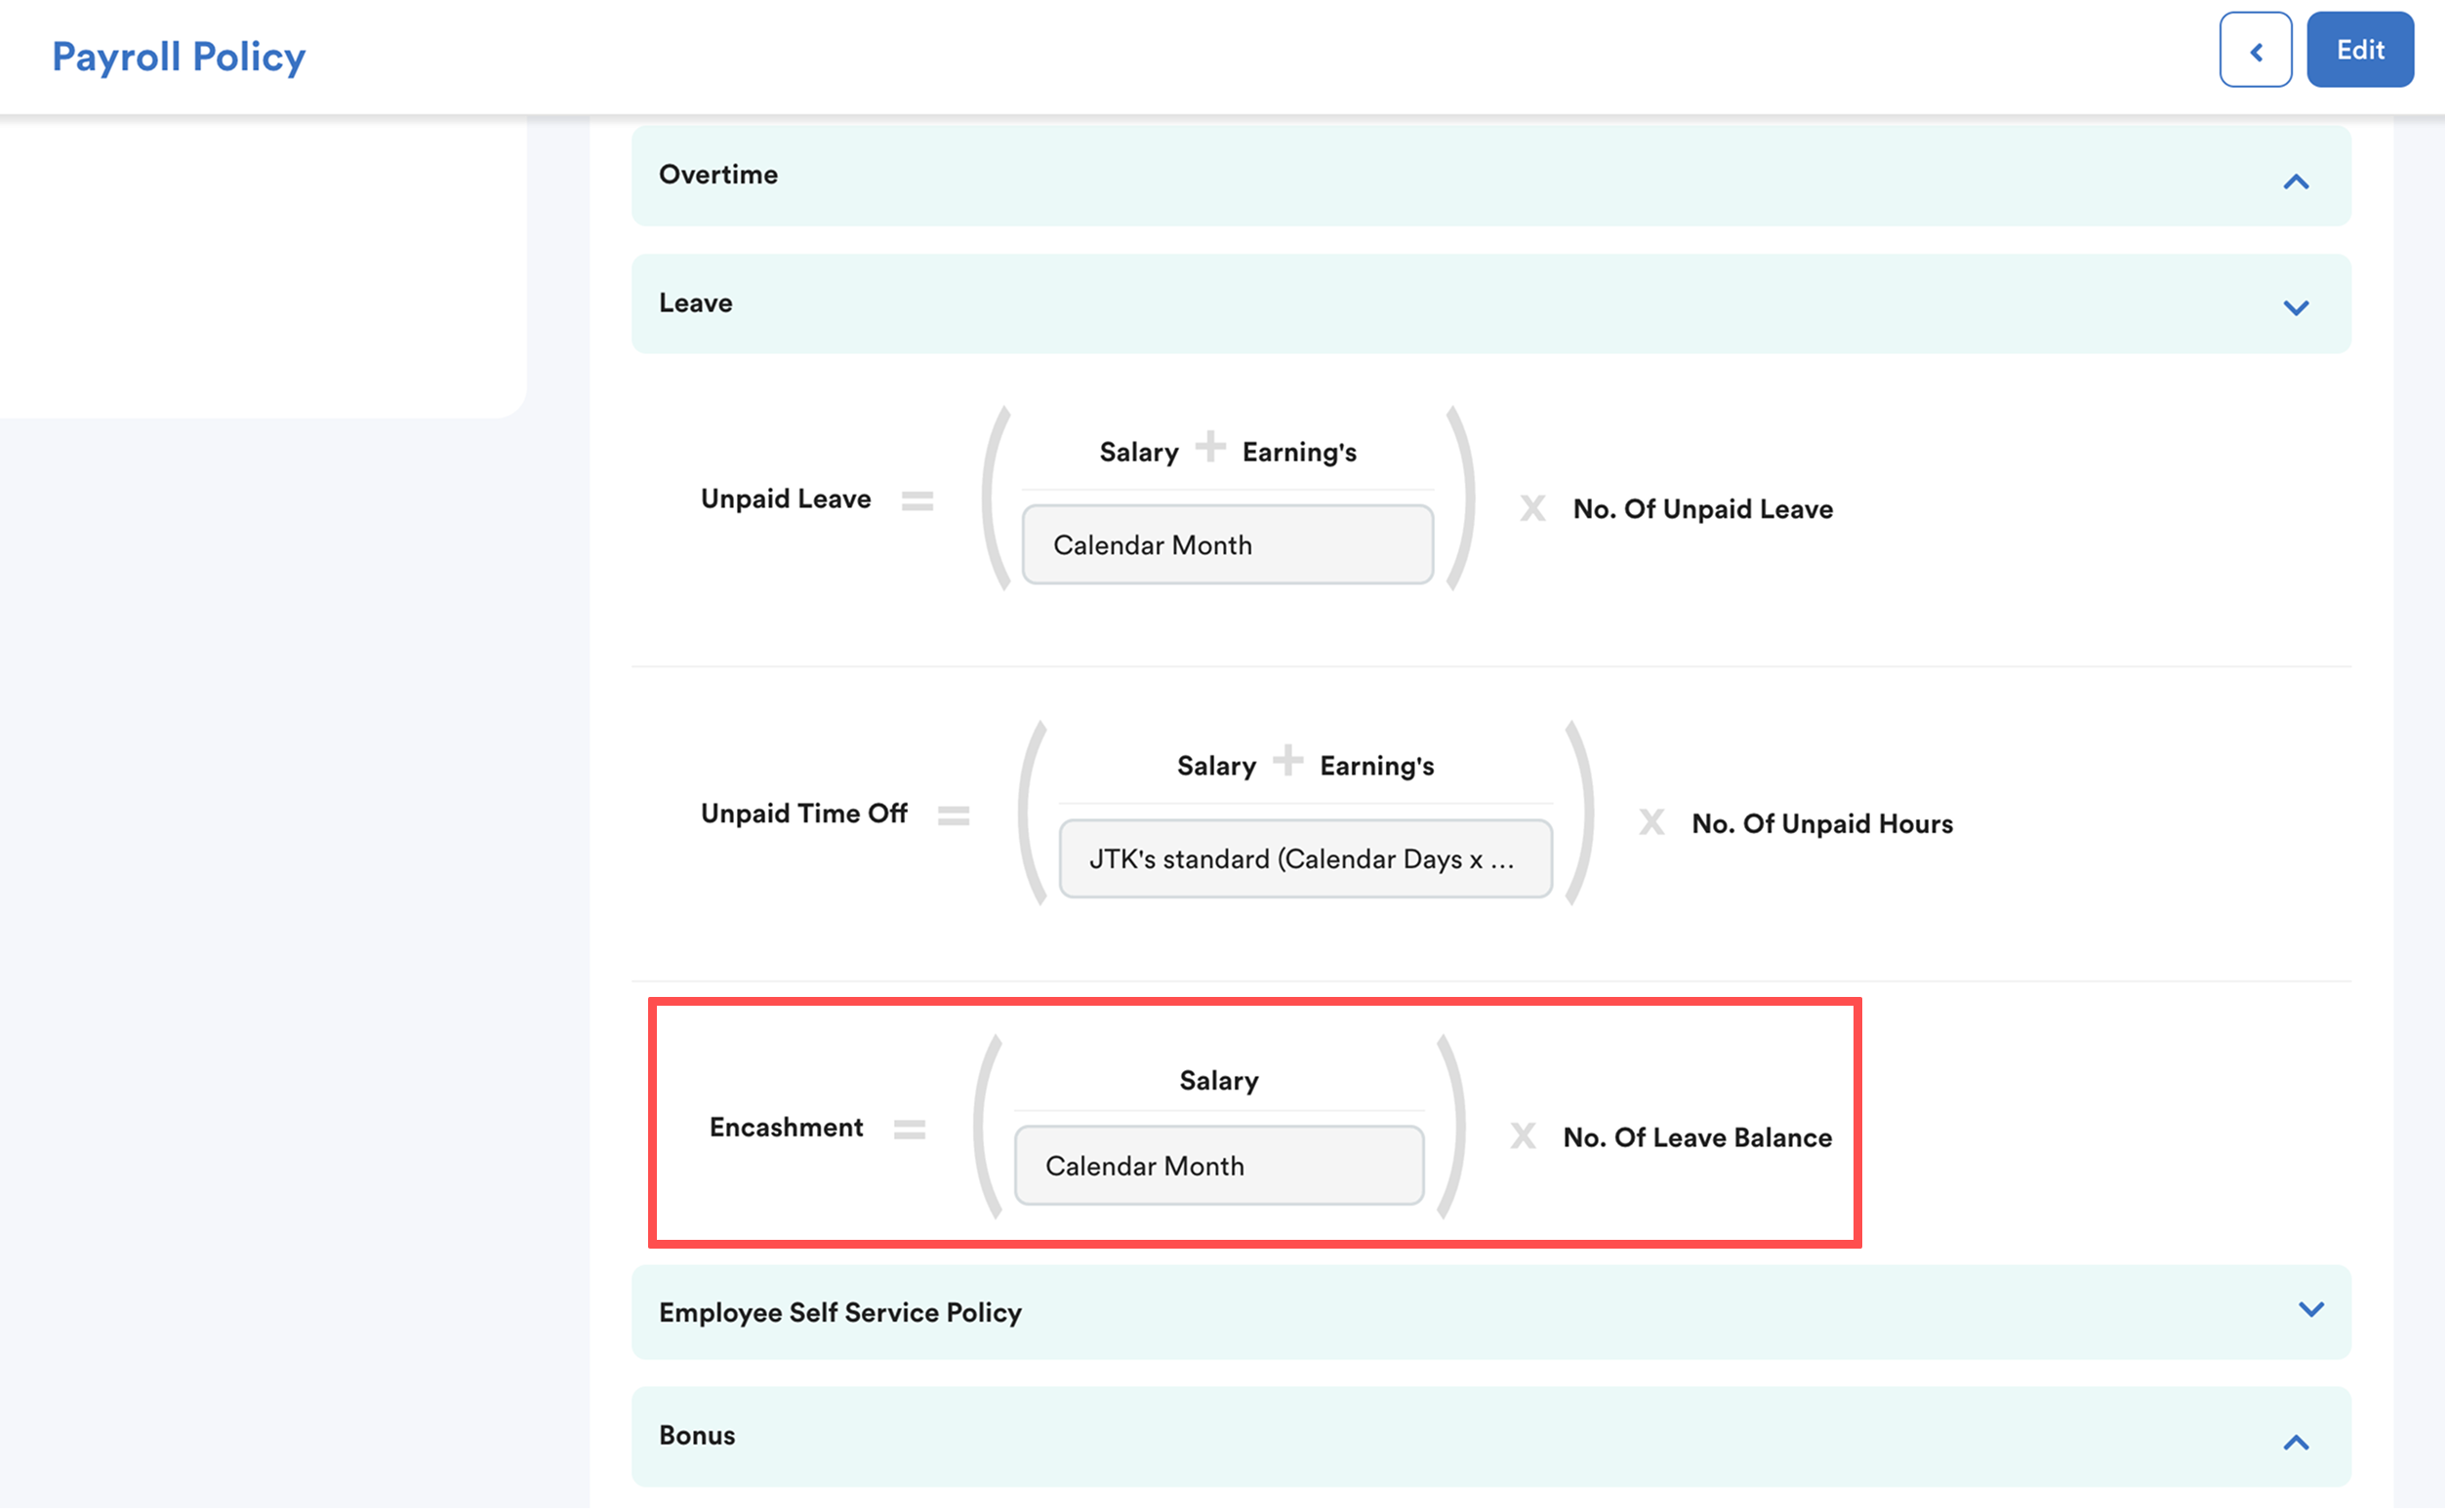
Task: Click the Payroll Policy page title
Action: pyautogui.click(x=179, y=57)
